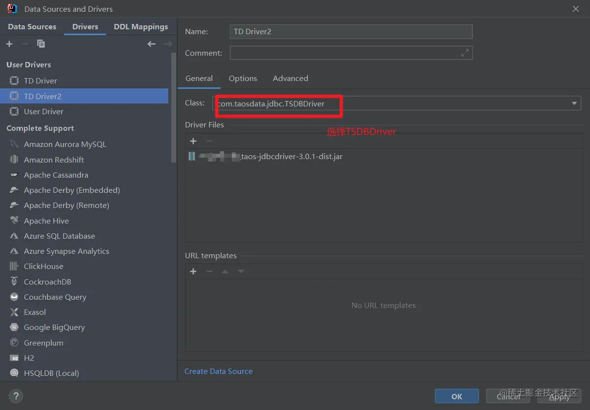Click the OK button
590x410 pixels.
(457, 396)
